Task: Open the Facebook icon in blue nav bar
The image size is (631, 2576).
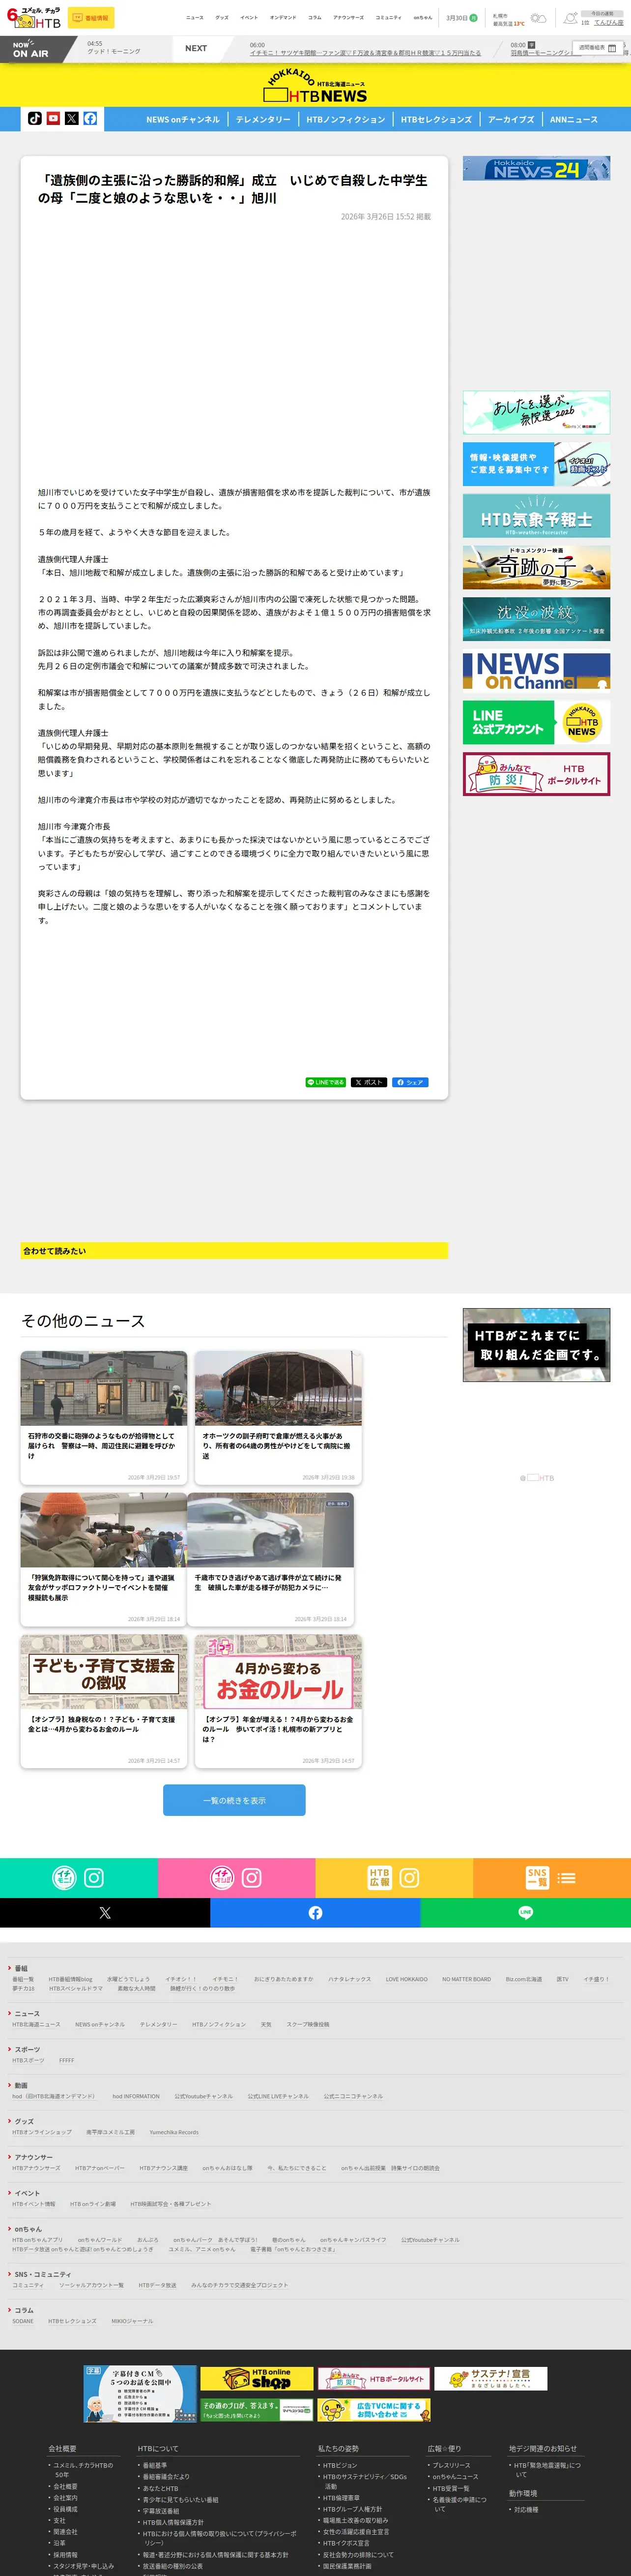Action: pos(90,118)
